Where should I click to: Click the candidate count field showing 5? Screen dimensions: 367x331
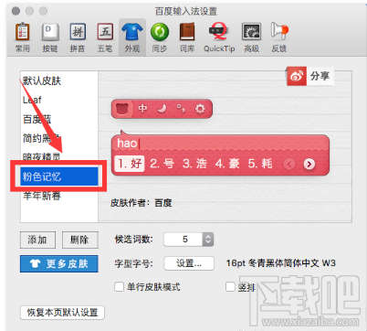183,240
